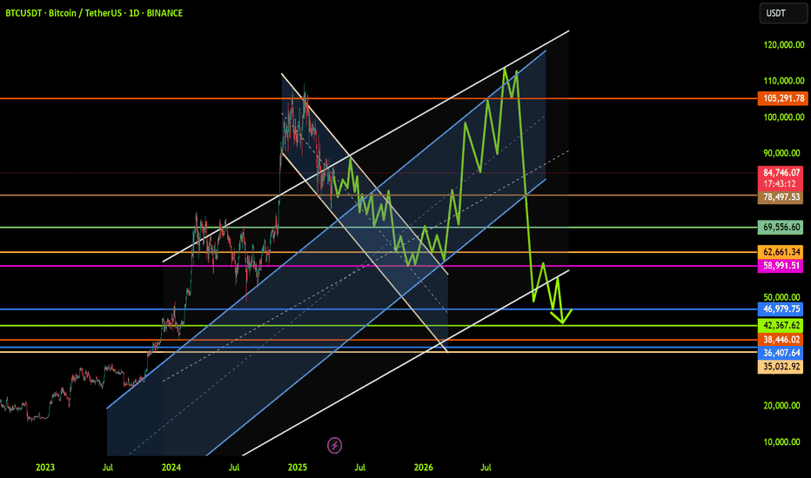This screenshot has width=811, height=478.
Task: Select the 46,979.75 blue price label
Action: [781, 309]
